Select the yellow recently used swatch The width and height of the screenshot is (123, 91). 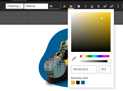tap(73, 83)
